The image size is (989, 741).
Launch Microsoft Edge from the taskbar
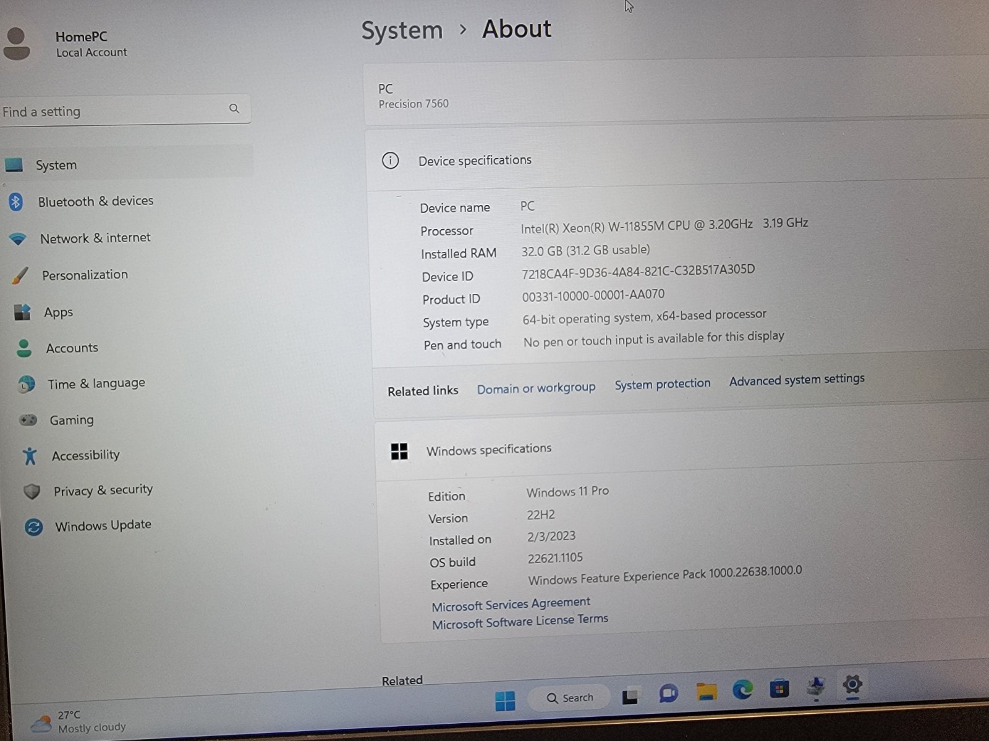coord(742,689)
